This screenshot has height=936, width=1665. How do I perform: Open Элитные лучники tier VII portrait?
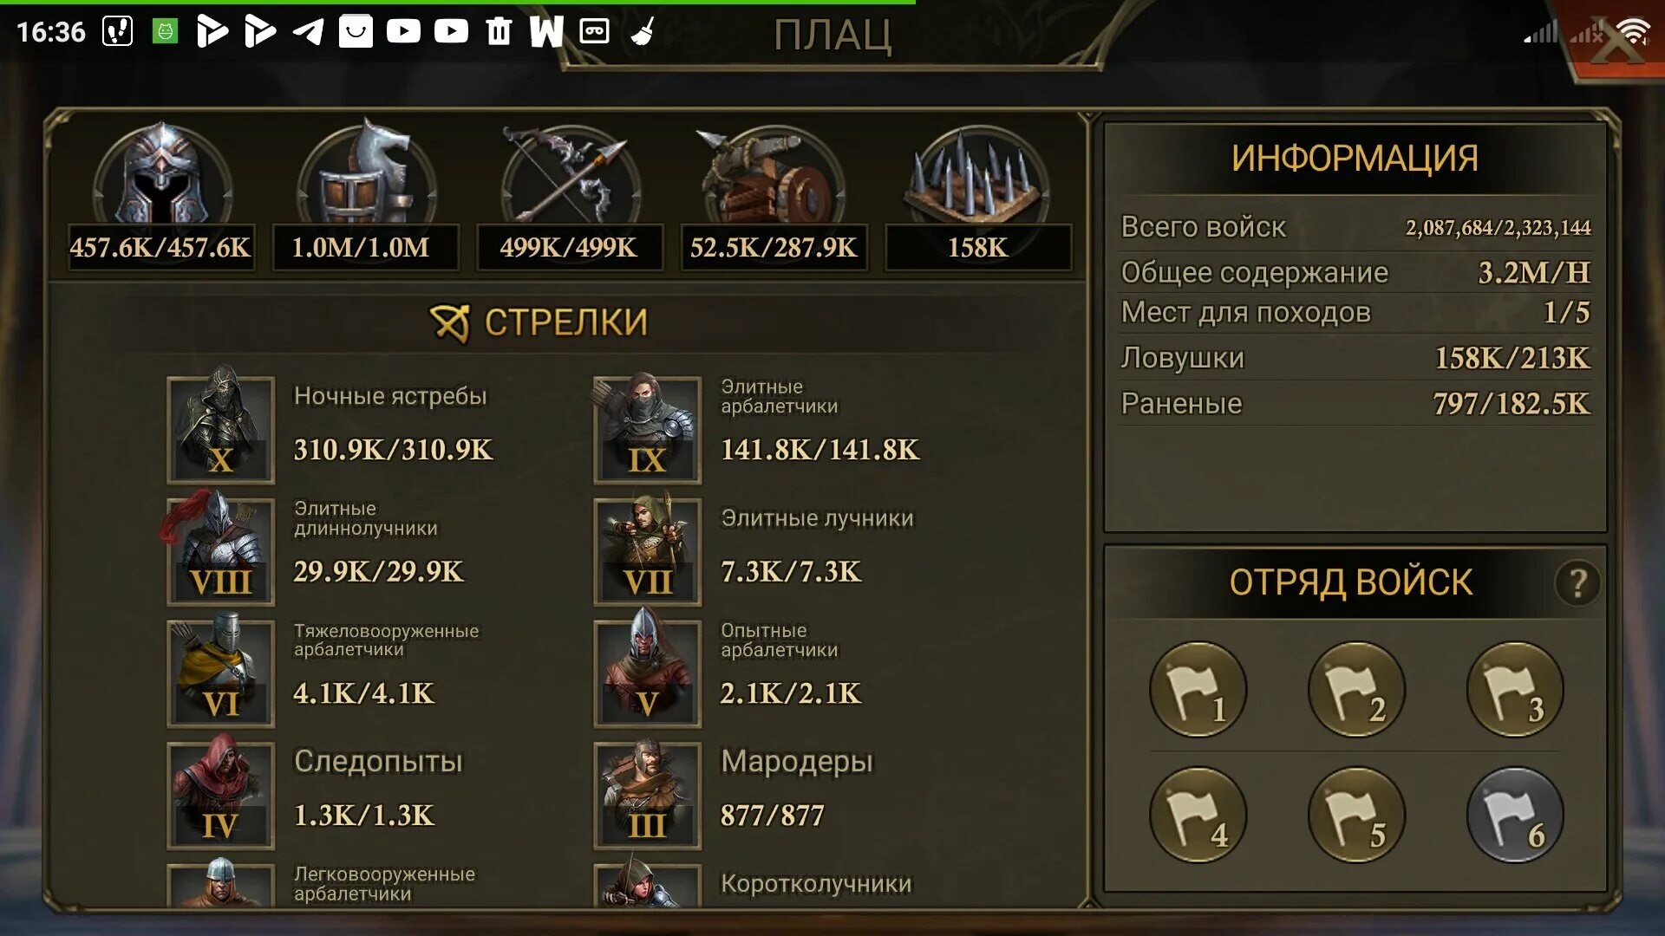647,552
